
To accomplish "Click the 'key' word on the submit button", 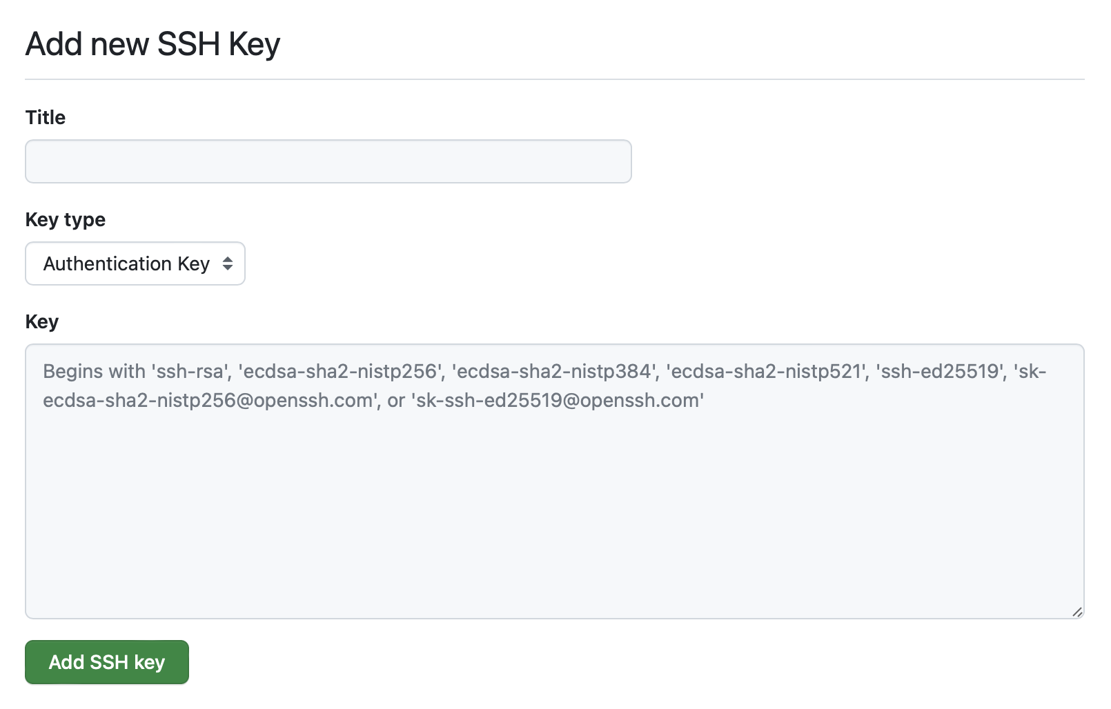I will [x=150, y=662].
